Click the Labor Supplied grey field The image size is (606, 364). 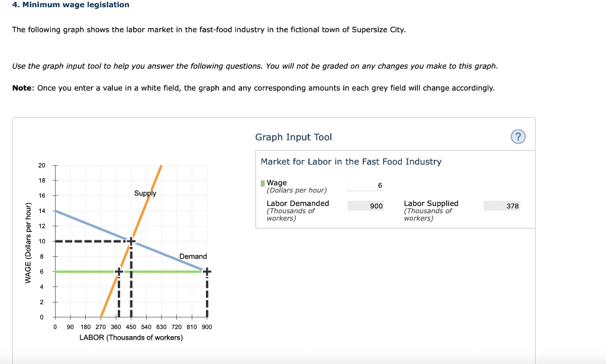501,205
